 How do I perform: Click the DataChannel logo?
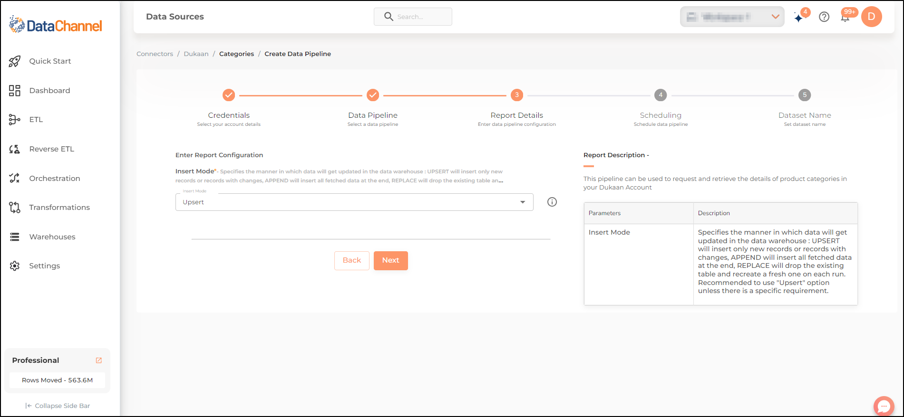(56, 25)
